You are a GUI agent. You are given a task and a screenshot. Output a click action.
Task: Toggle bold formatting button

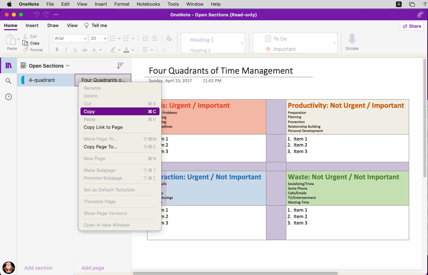point(57,50)
